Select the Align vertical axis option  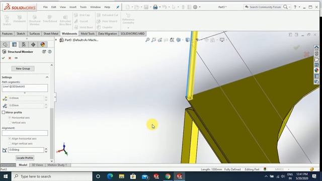(x=10, y=144)
